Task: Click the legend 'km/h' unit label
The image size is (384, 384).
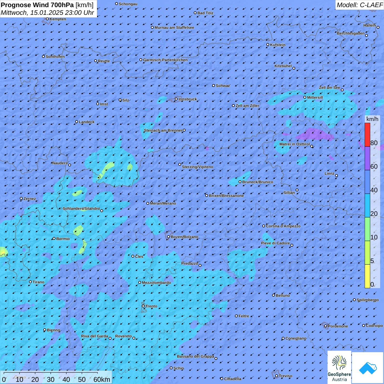Action: (372, 119)
